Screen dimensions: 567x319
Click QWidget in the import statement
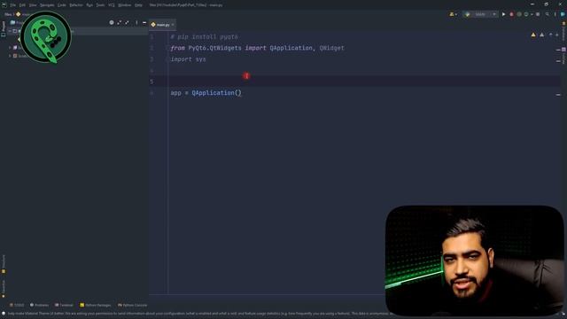[x=331, y=48]
